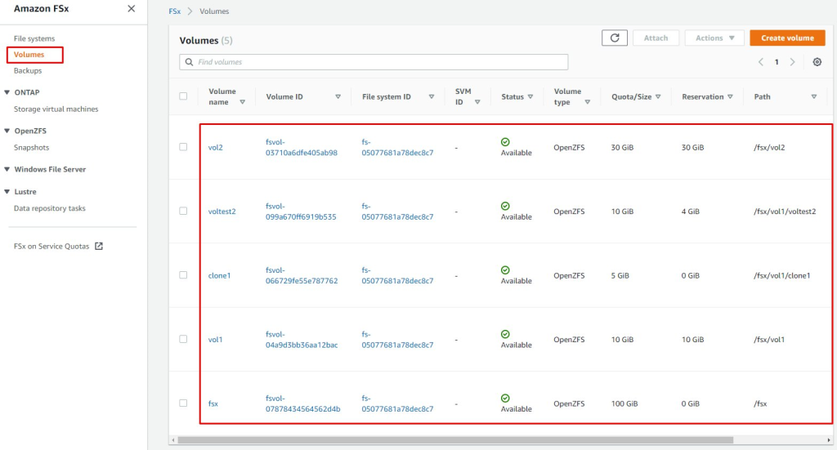Open Storage virtual machines page
The image size is (837, 450).
(56, 109)
